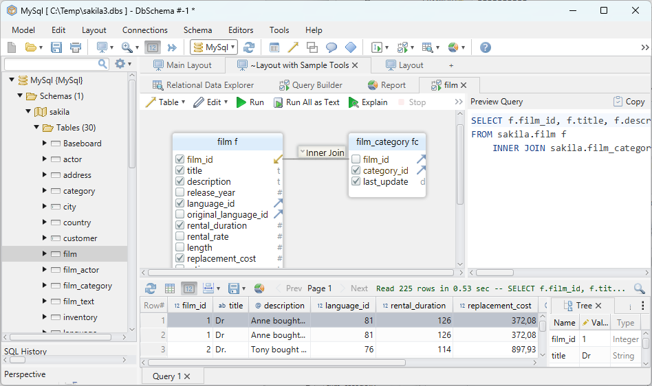This screenshot has width=652, height=386.
Task: Open the three-dot menu in Tree panel
Action: click(x=643, y=306)
